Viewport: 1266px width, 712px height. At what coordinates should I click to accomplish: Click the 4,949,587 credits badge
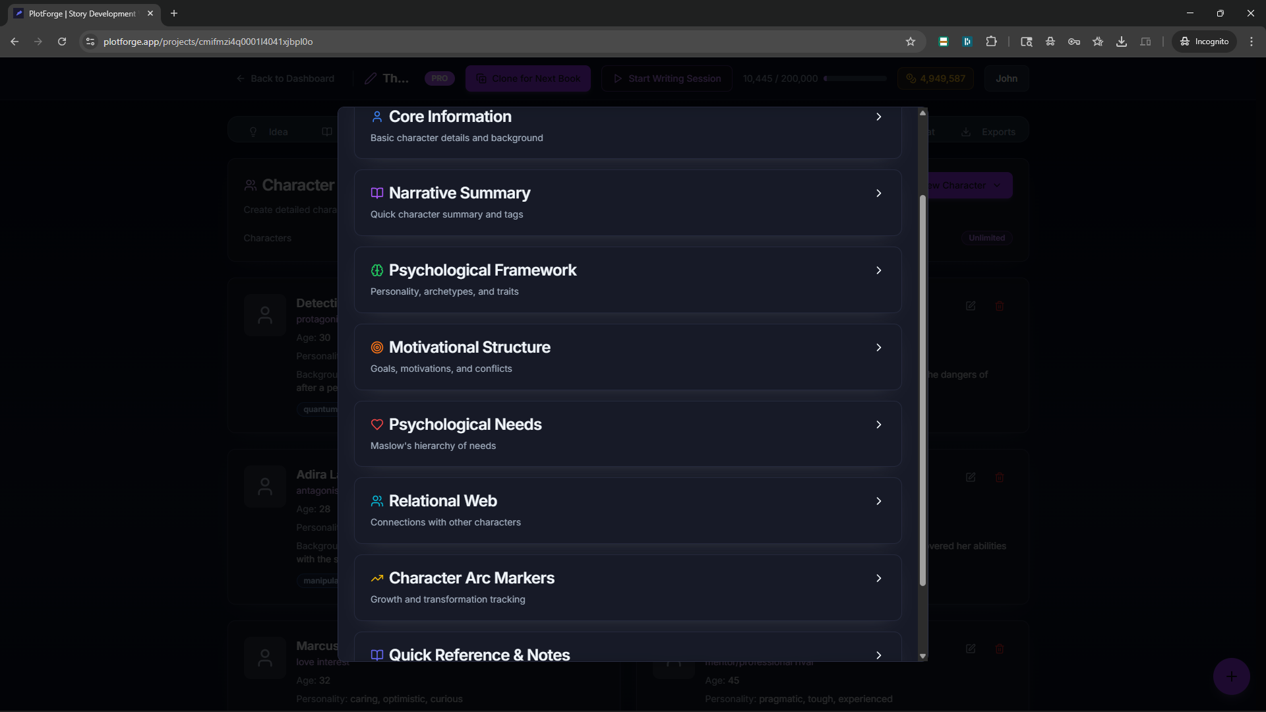935,78
